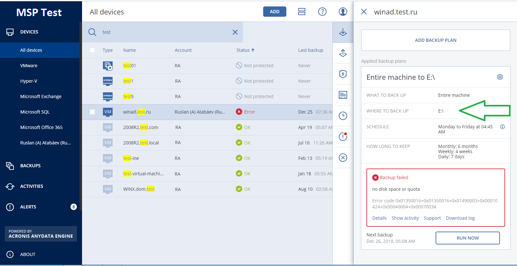Click the Download log link
This screenshot has height=266, width=517.
coord(460,218)
